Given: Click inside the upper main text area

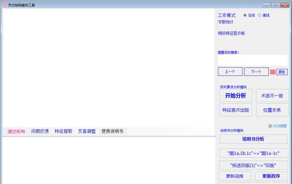Looking at the screenshot, I should (109, 68).
